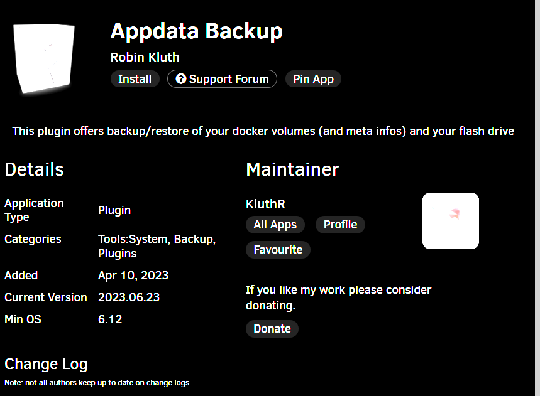Select the author name Robin Kluth
Screen dimensions: 540x396
click(x=145, y=57)
